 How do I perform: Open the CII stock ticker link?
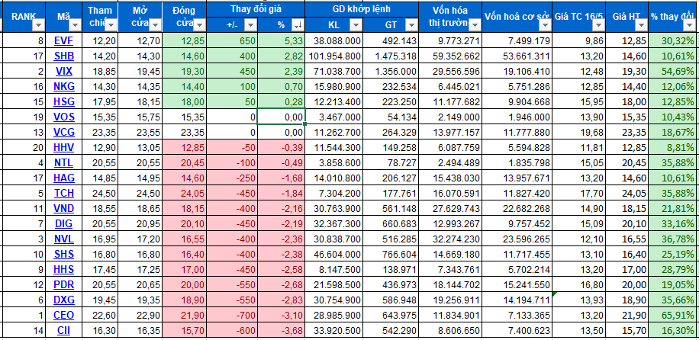pyautogui.click(x=64, y=330)
